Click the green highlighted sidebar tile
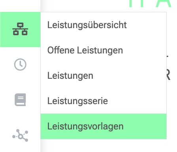177x152 pixels. point(20,29)
